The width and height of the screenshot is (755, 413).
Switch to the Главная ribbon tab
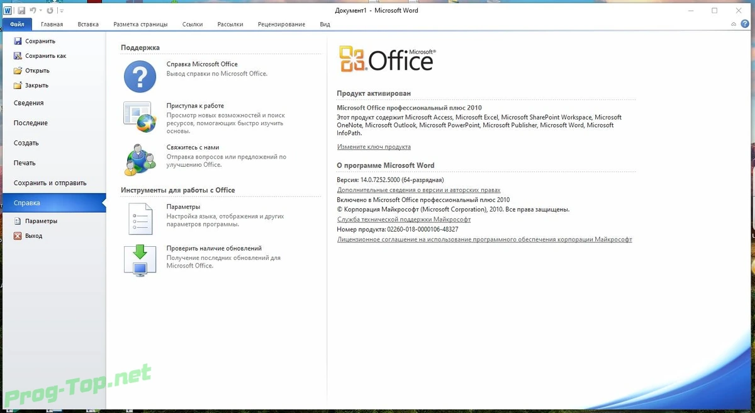pos(52,24)
